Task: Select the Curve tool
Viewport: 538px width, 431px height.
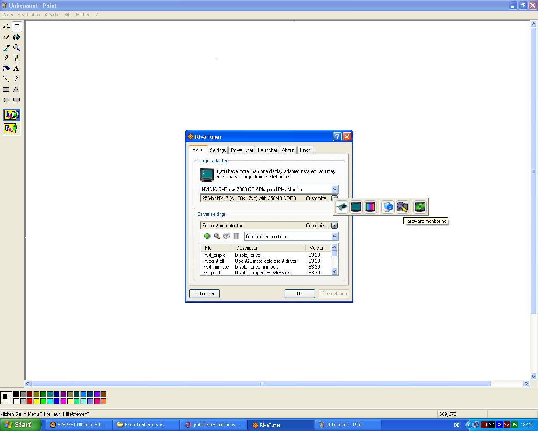Action: (x=17, y=79)
